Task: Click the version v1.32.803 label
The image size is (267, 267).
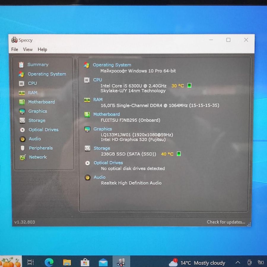Action: (25, 222)
